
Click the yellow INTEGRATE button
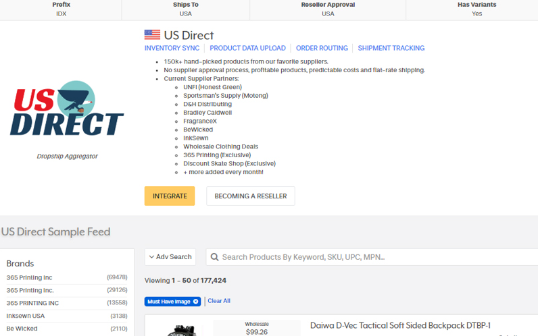tap(170, 196)
